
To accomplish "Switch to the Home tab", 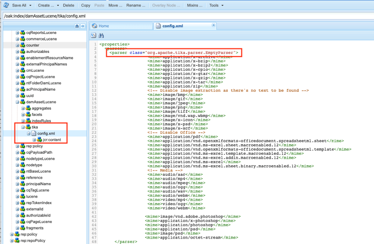I will 104,26.
